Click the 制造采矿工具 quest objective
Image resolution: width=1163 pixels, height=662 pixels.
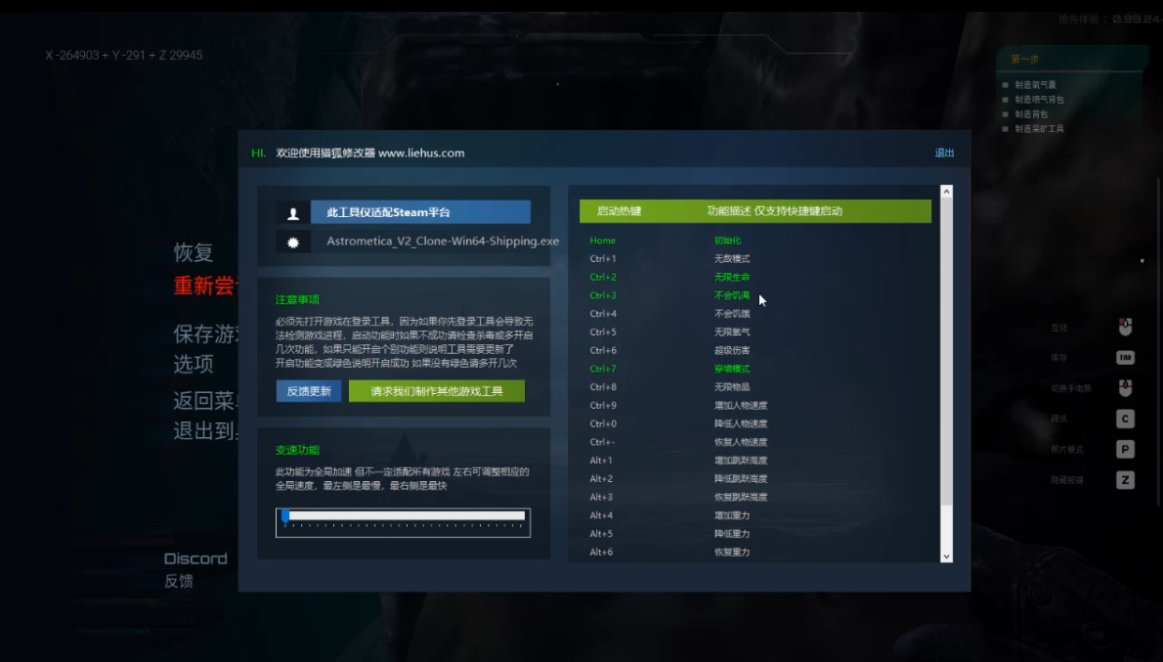1039,129
